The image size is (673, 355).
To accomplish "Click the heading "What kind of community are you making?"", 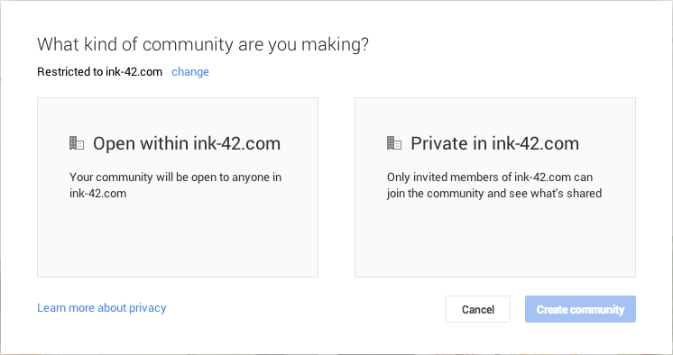I will (x=203, y=44).
